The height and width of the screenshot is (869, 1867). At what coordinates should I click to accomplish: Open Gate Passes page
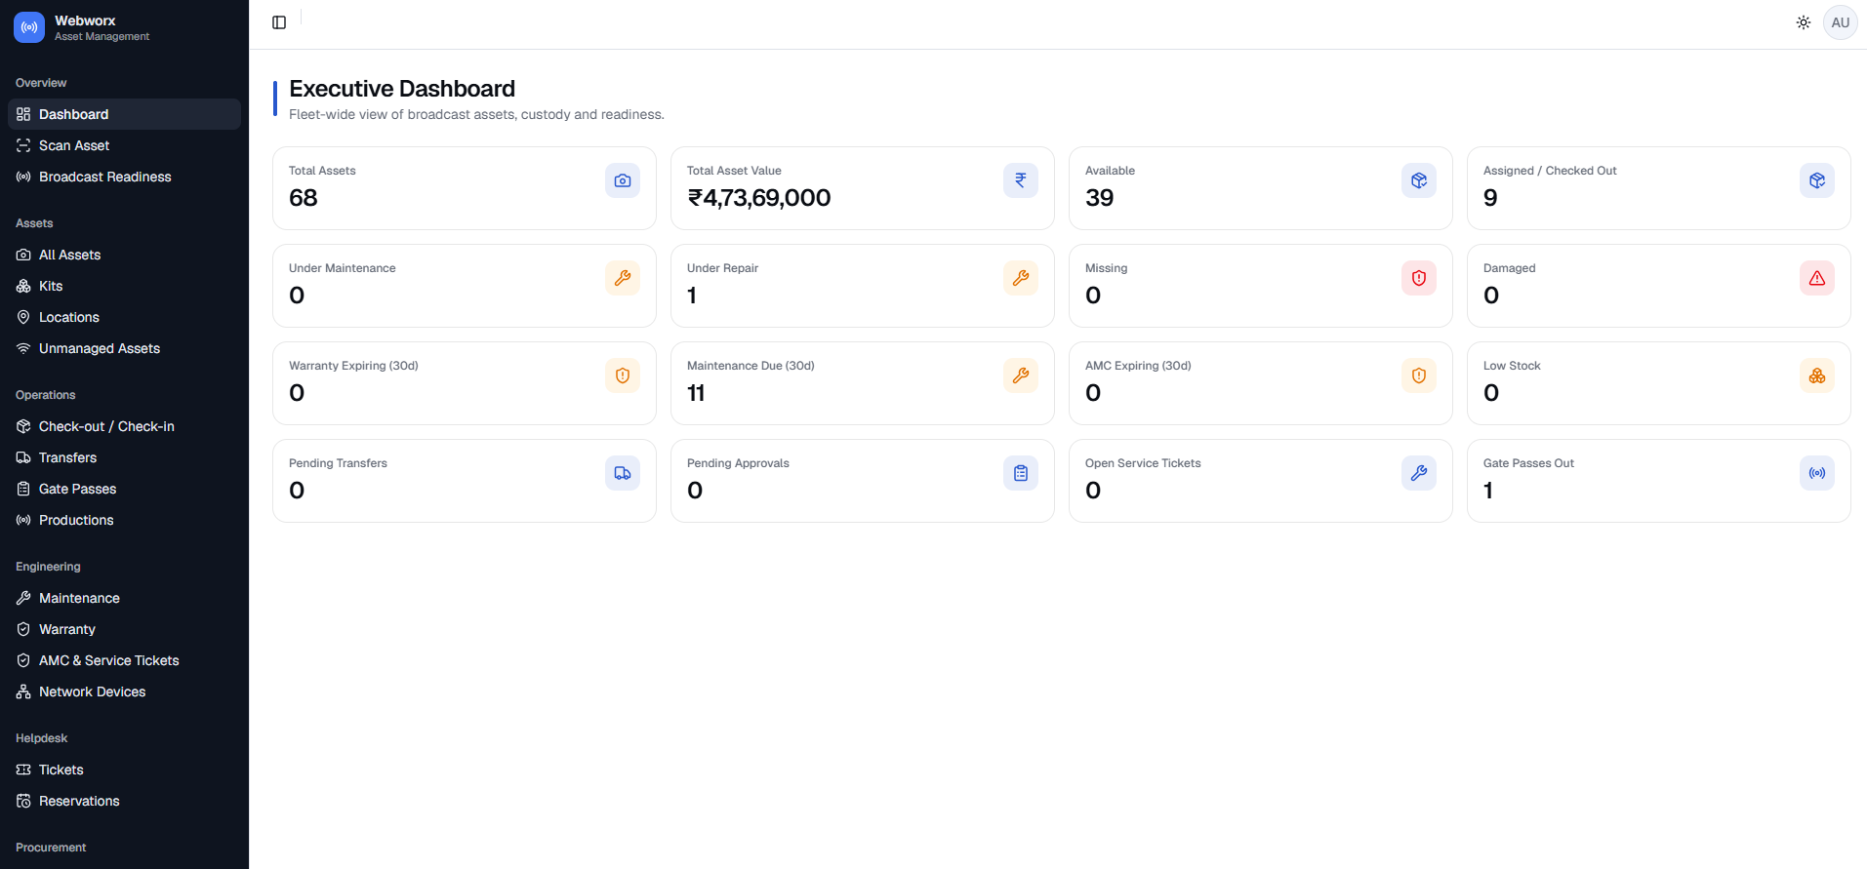pos(124,489)
